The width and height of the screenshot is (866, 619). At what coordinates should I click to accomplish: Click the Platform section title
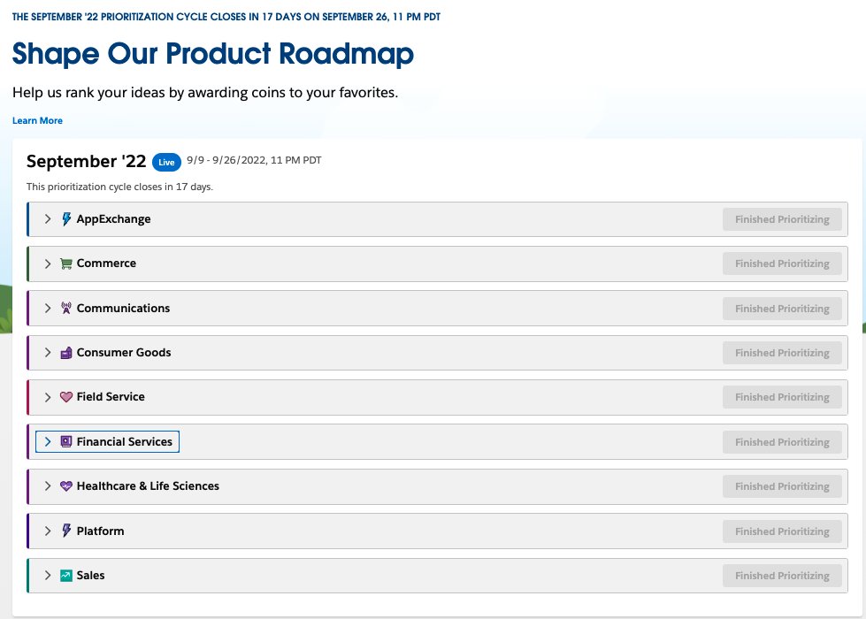[x=100, y=531]
